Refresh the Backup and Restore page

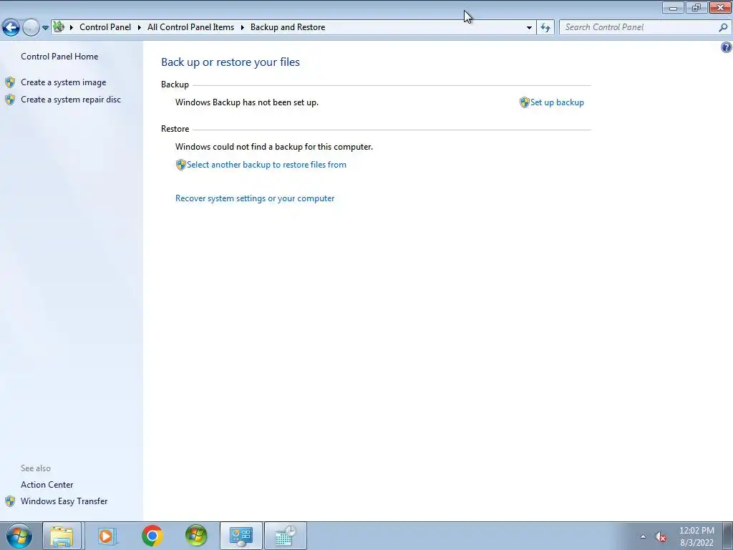point(545,28)
